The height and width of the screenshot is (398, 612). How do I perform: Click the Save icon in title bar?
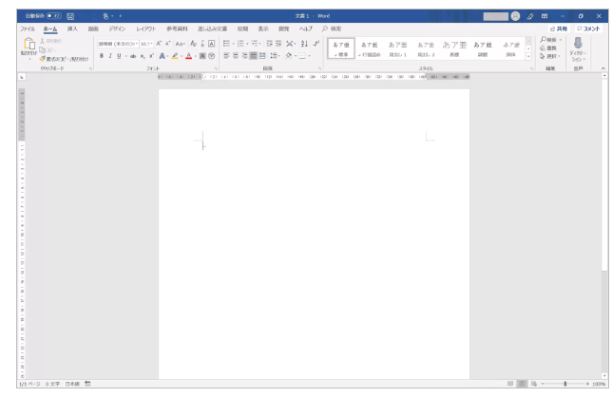coord(70,16)
